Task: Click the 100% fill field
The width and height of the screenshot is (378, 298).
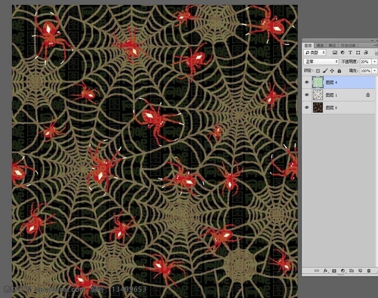Action: 366,71
